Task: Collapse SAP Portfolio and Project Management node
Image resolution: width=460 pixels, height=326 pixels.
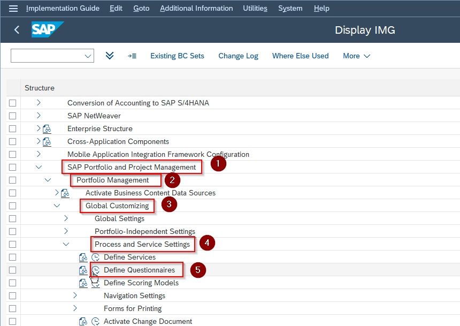Action: [x=39, y=167]
